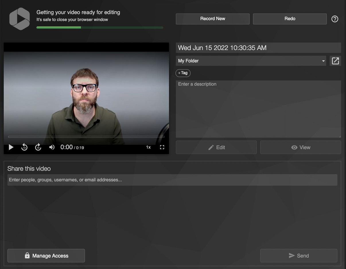
Task: View the video with the eye button
Action: pos(301,147)
